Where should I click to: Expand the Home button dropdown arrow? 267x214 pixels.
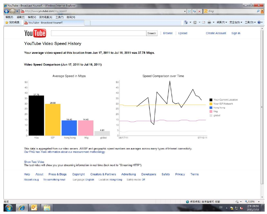190,22
